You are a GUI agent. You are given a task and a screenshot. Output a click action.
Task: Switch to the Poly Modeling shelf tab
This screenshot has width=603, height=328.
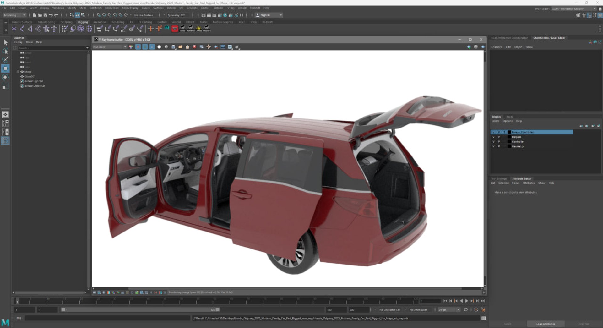click(46, 22)
